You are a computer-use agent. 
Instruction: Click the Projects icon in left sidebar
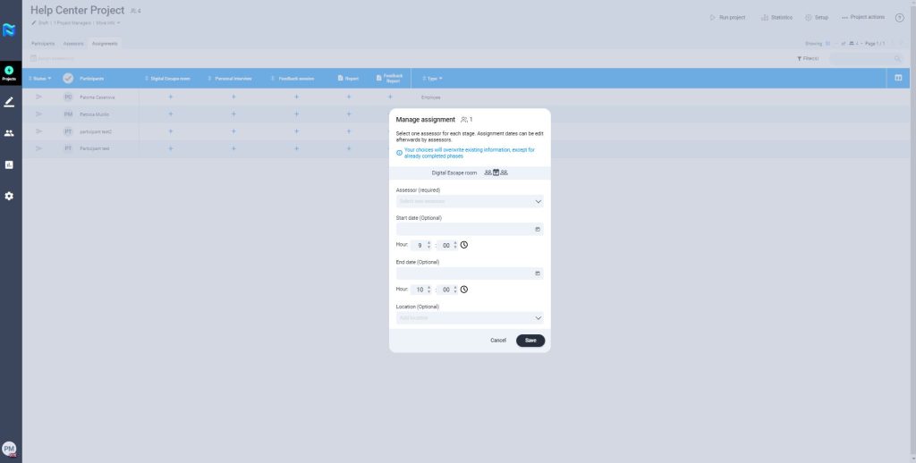[9, 72]
